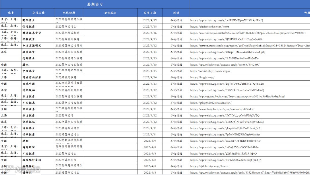
Task: Select the 上海 city cell beside 国泰君安证券
Action: point(11,77)
